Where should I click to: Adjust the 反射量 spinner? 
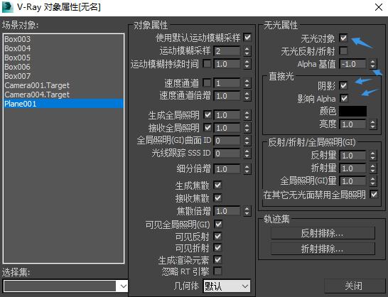372,156
